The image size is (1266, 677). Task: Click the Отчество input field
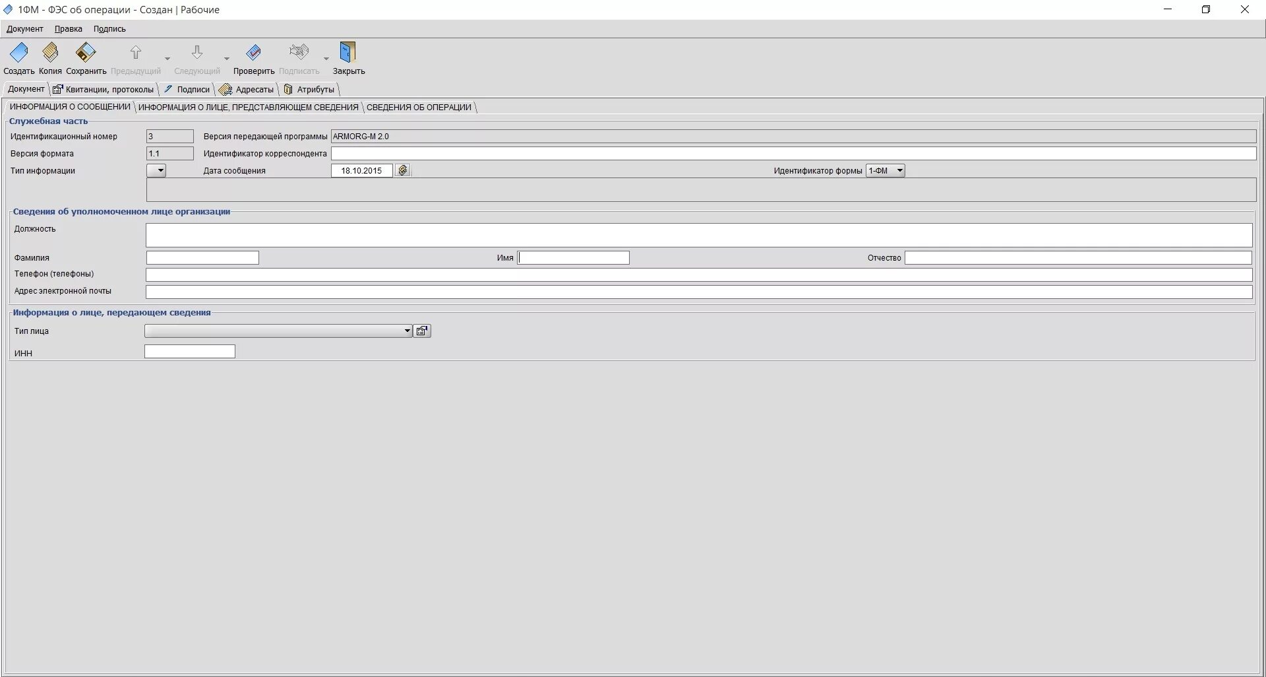tap(1078, 257)
